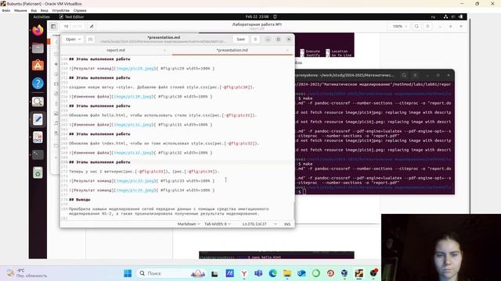Close the *presentation.md tab
The image size is (501, 281).
coord(287,50)
